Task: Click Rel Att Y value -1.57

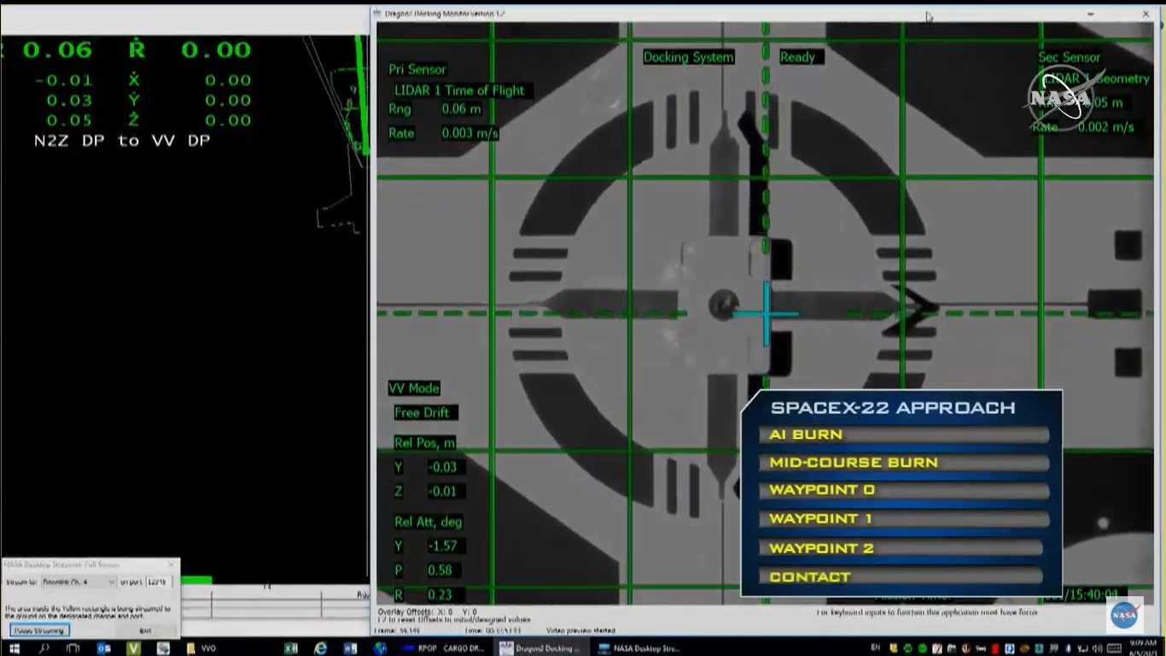Action: click(444, 546)
